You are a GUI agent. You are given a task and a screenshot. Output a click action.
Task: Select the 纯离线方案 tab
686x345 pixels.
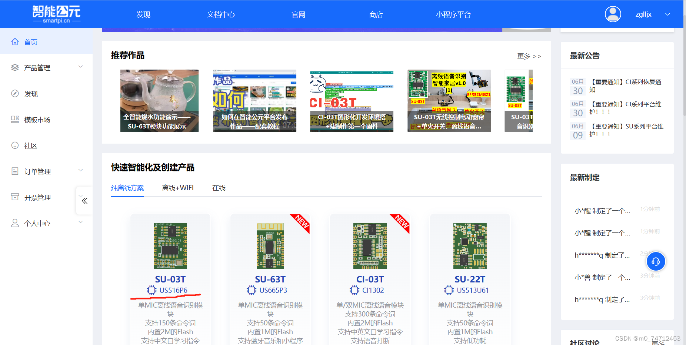[x=127, y=188]
